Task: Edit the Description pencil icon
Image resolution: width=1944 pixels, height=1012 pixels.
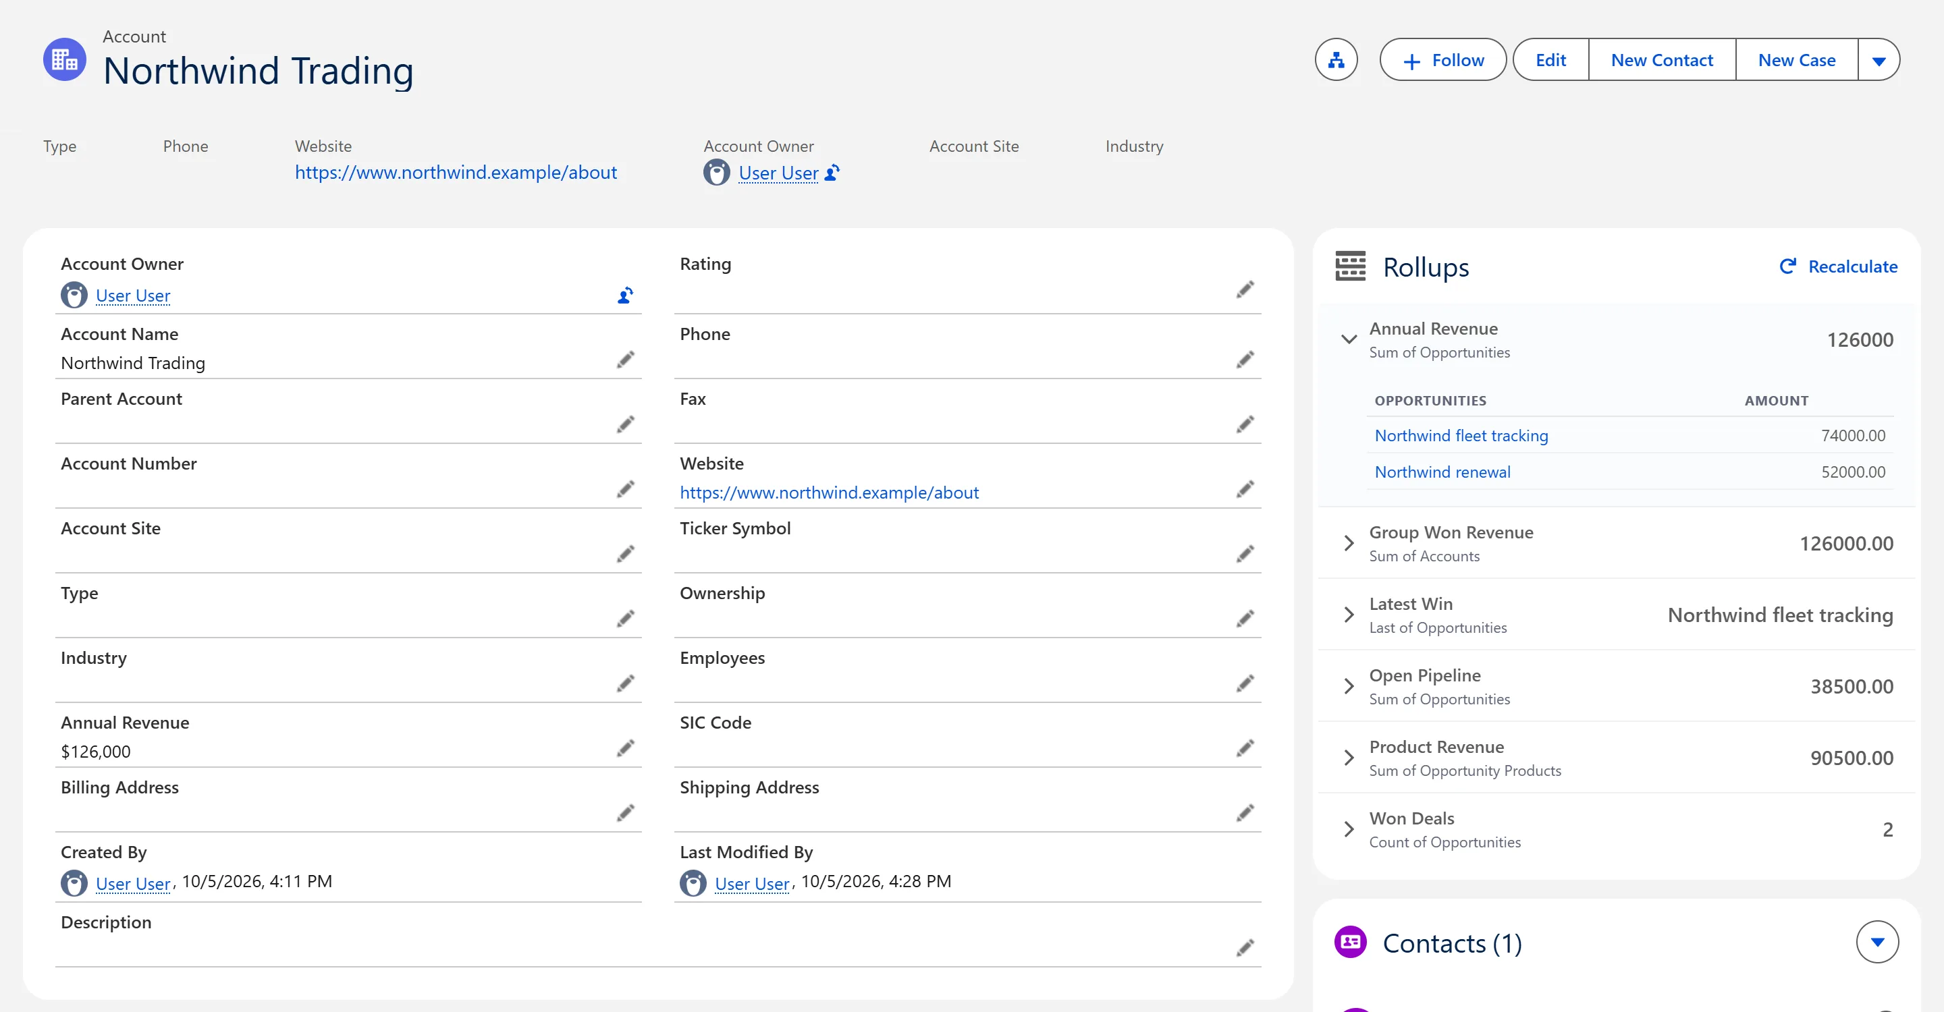Action: tap(1245, 949)
